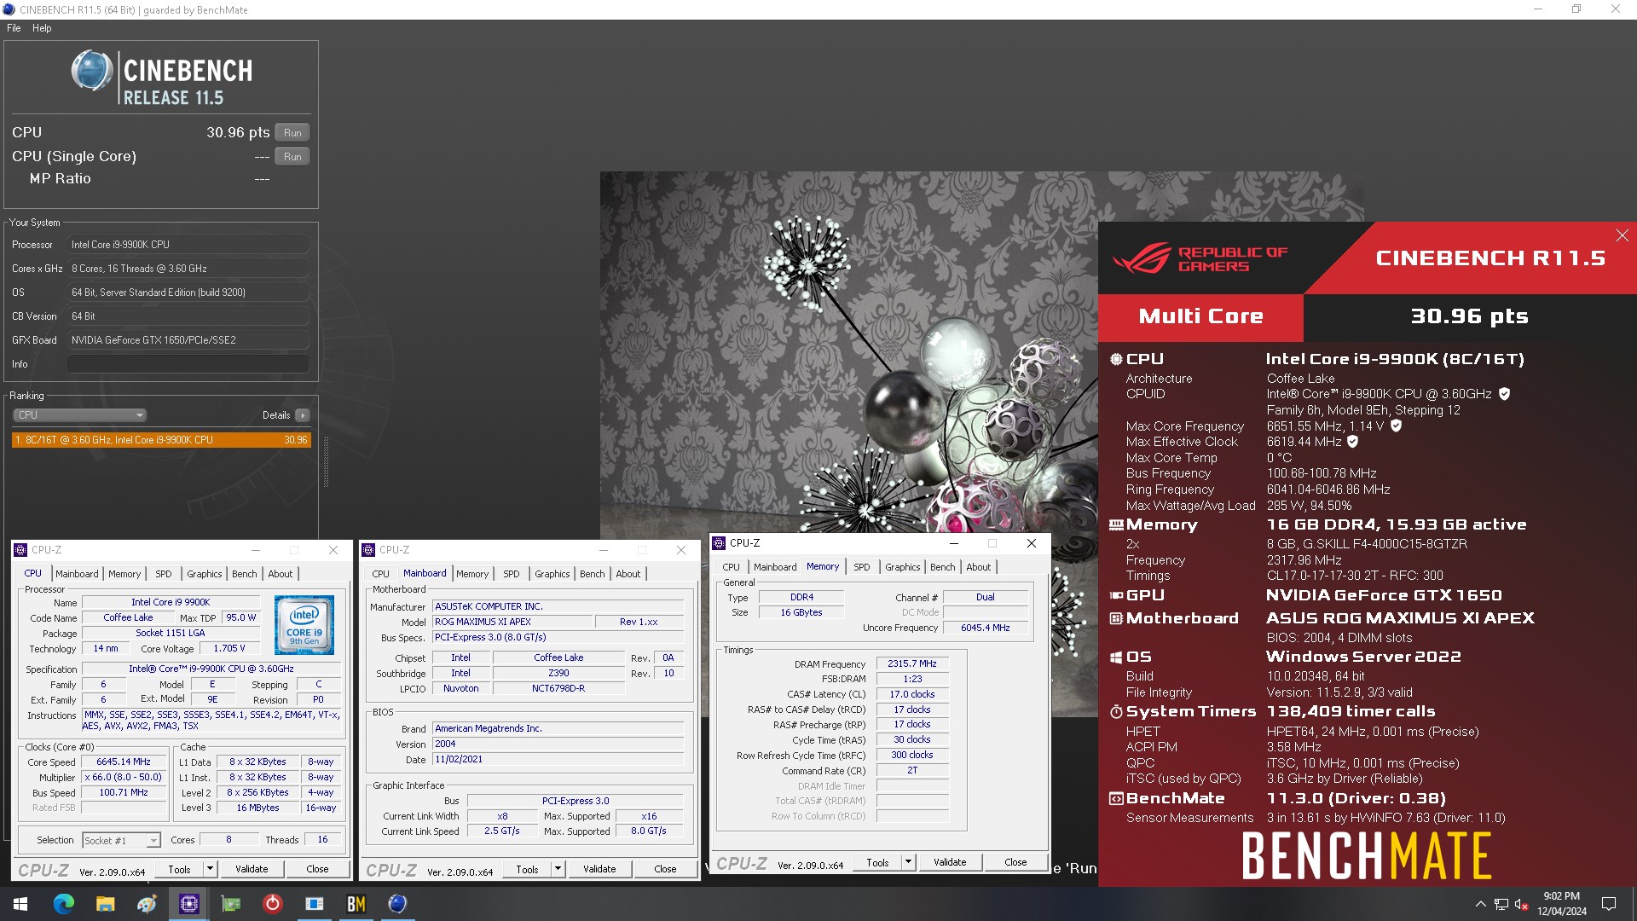The height and width of the screenshot is (921, 1637).
Task: Click the Cinebench Release 11.5 logo
Action: pyautogui.click(x=162, y=78)
